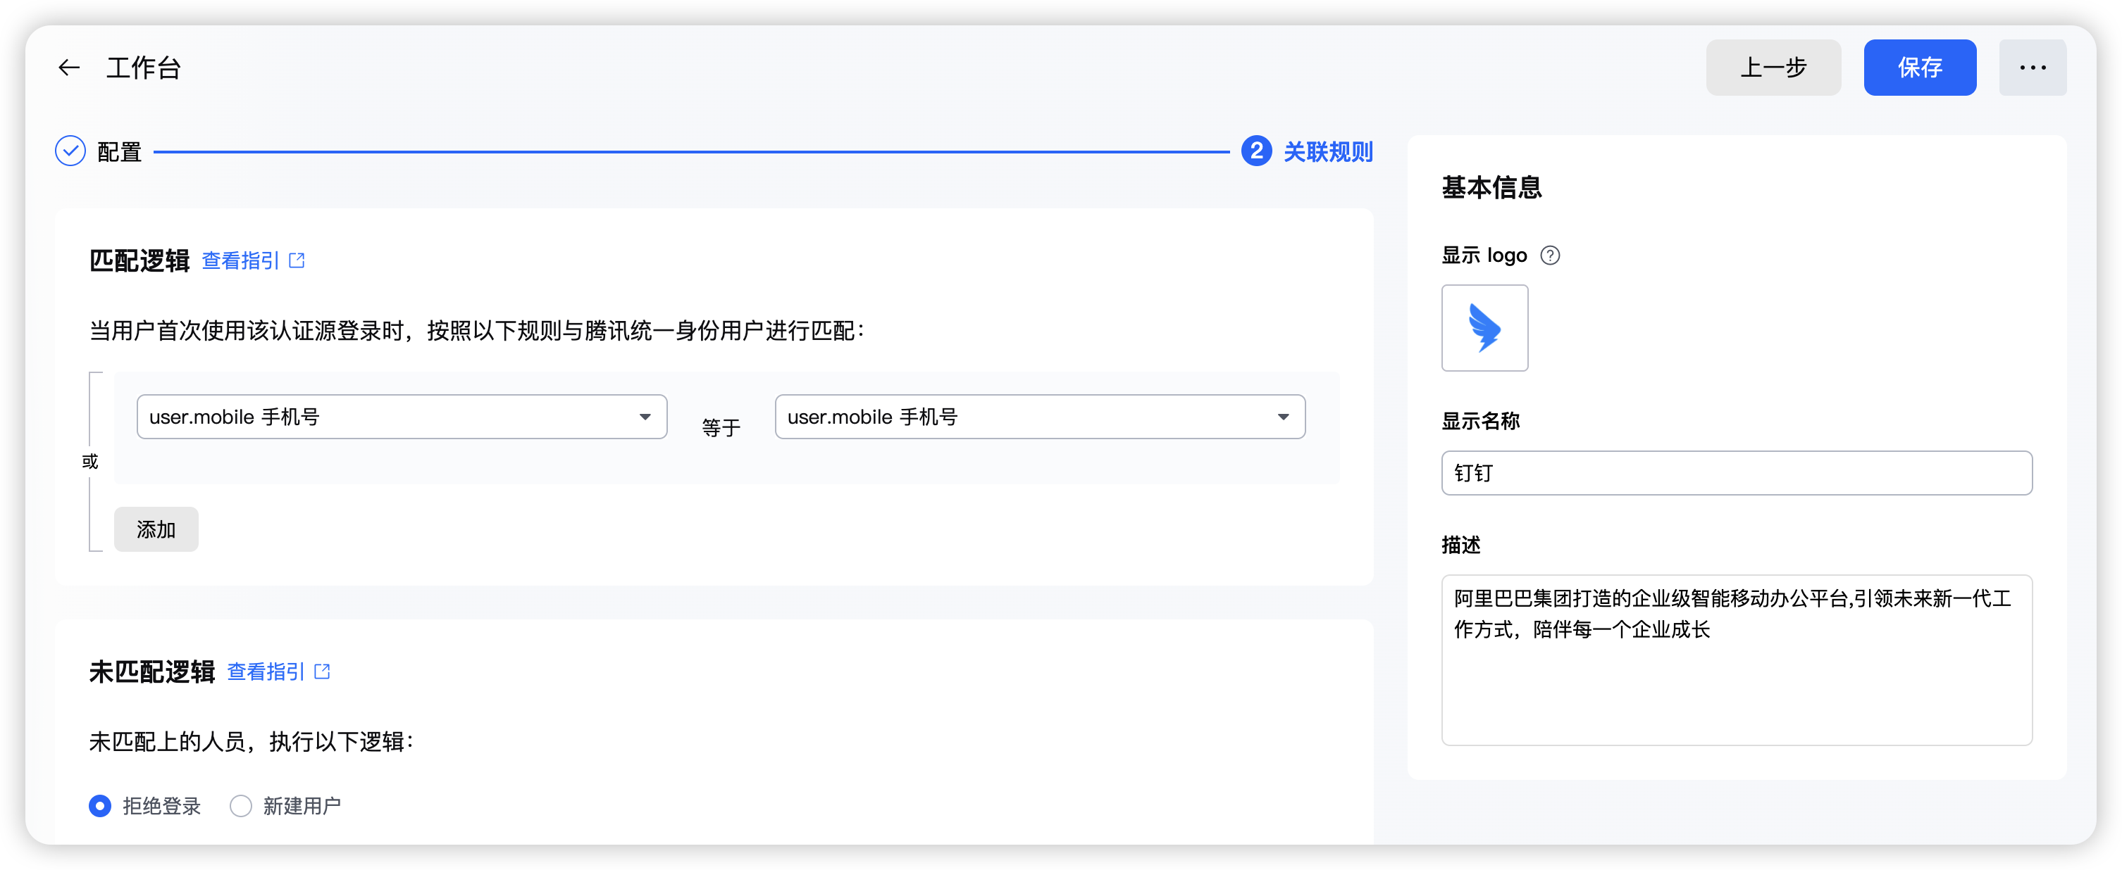Image resolution: width=2122 pixels, height=870 pixels.
Task: Click the DingTalk logo thumbnail
Action: [x=1484, y=327]
